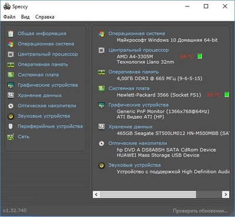Click Generic PnP Monitor text line
This screenshot has width=235, height=217.
tap(163, 112)
